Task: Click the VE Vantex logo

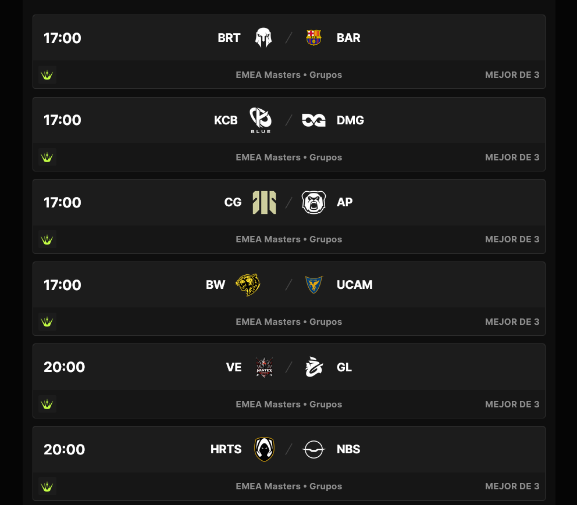Action: pyautogui.click(x=263, y=367)
